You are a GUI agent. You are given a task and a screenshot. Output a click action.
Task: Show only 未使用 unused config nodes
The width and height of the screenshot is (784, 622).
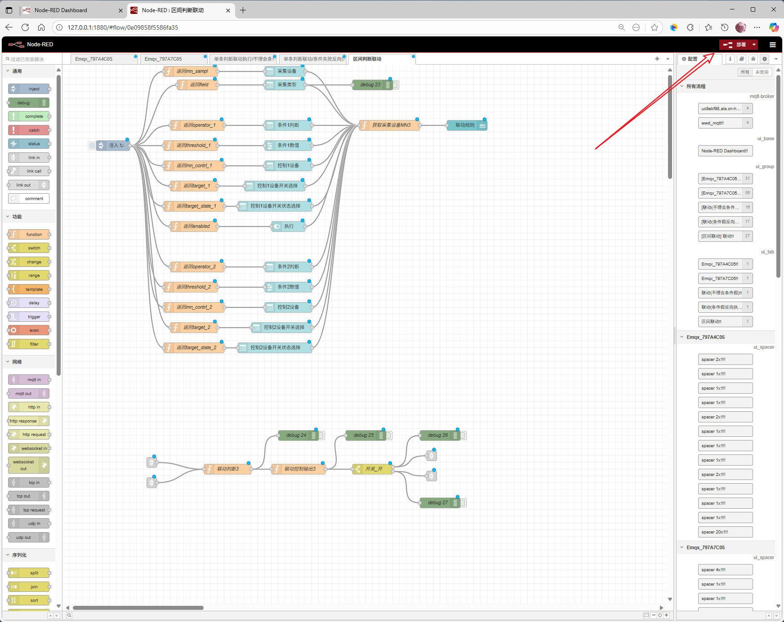(762, 72)
